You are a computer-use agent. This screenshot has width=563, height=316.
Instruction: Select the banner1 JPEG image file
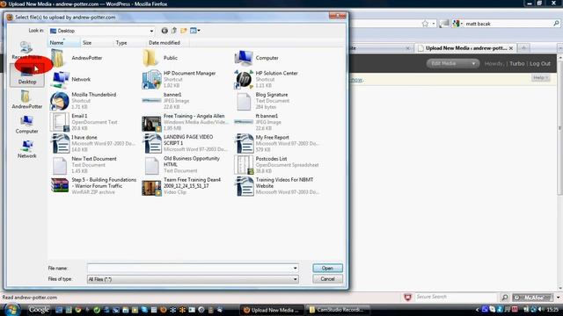point(151,101)
